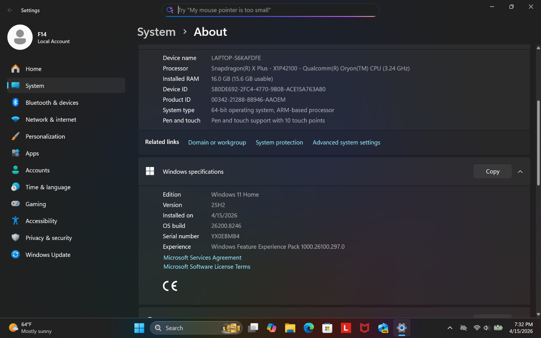Open the PRE-badged app on taskbar
541x338 pixels.
click(383, 328)
